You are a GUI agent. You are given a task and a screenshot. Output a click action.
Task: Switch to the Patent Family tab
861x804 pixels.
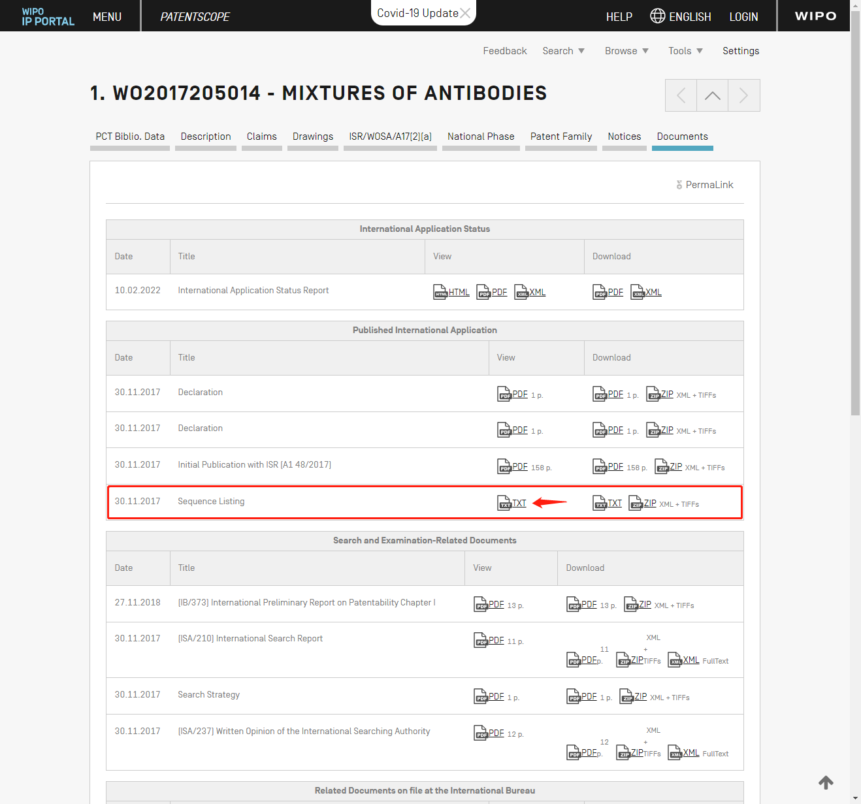[560, 137]
